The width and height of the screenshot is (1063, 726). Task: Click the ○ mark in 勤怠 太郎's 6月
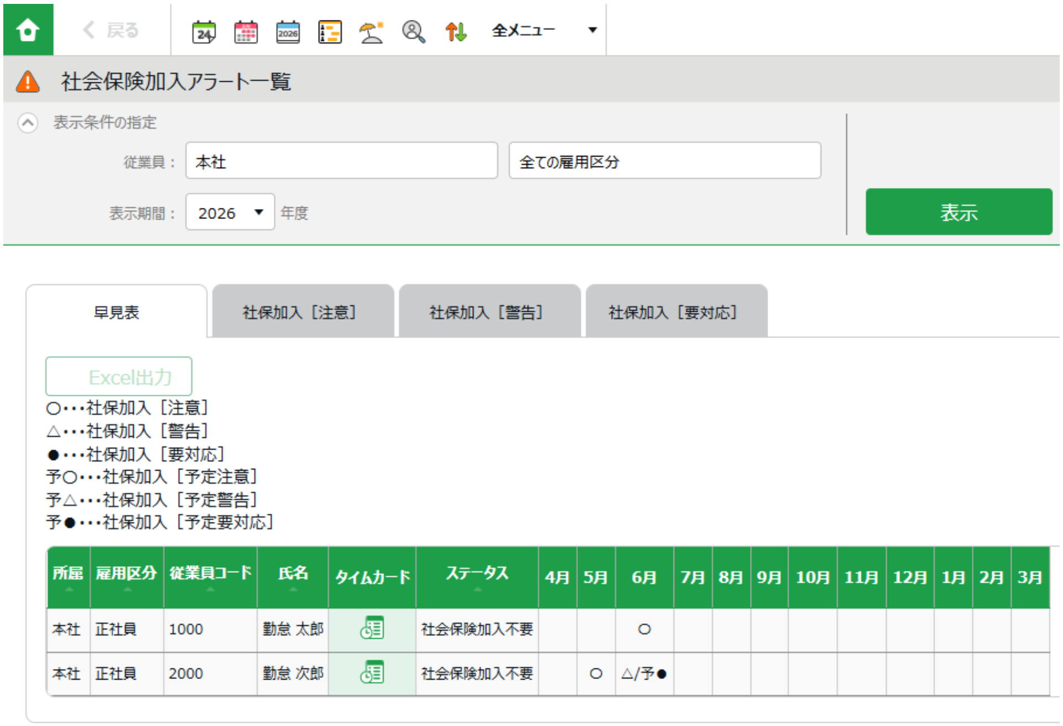pos(644,629)
